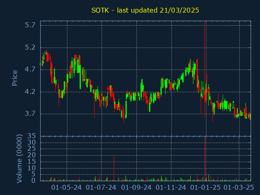Click the 'Price' vertical axis title
The image size is (260, 195).
click(15, 78)
